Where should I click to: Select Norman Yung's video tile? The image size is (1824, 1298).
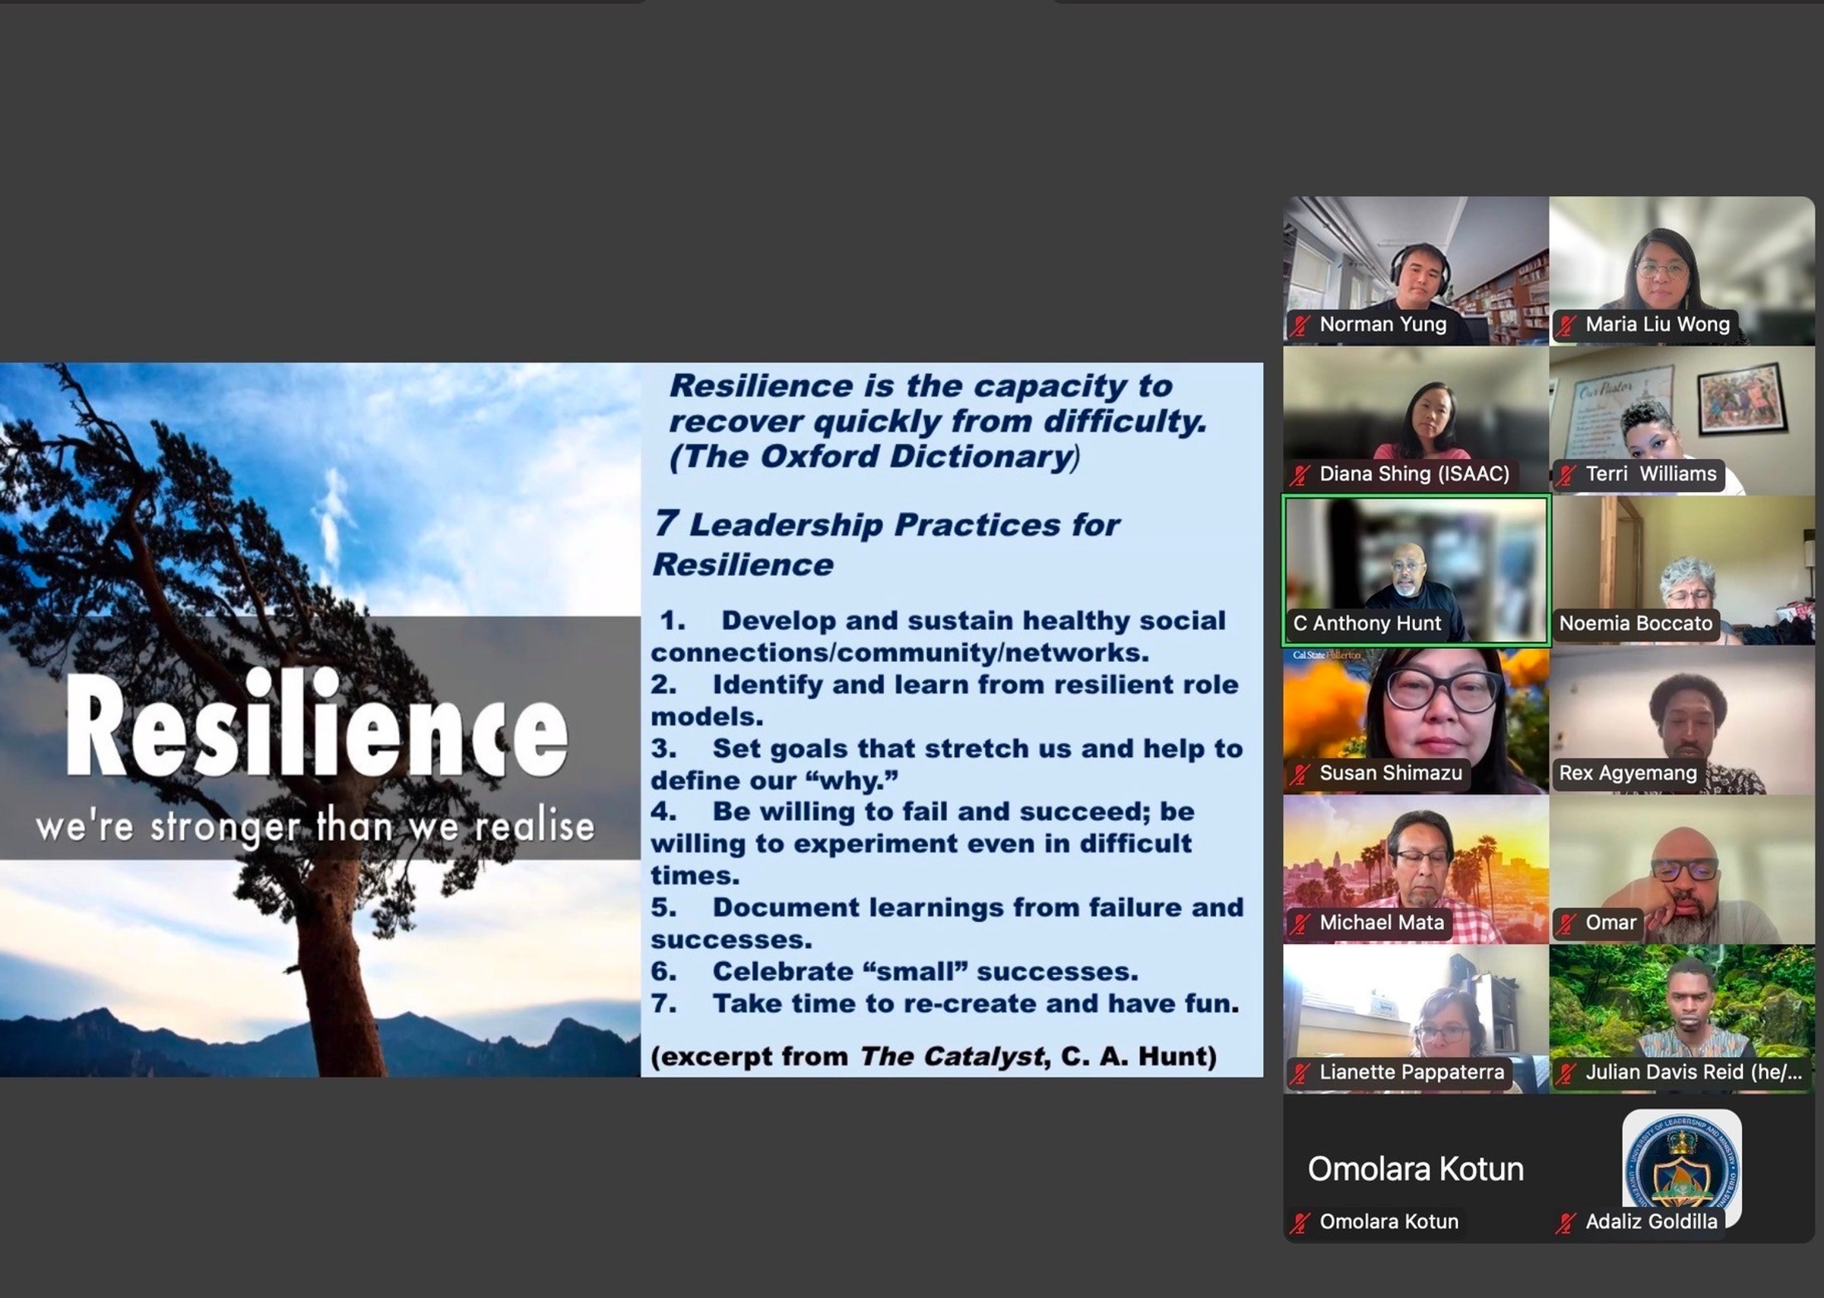(1416, 271)
